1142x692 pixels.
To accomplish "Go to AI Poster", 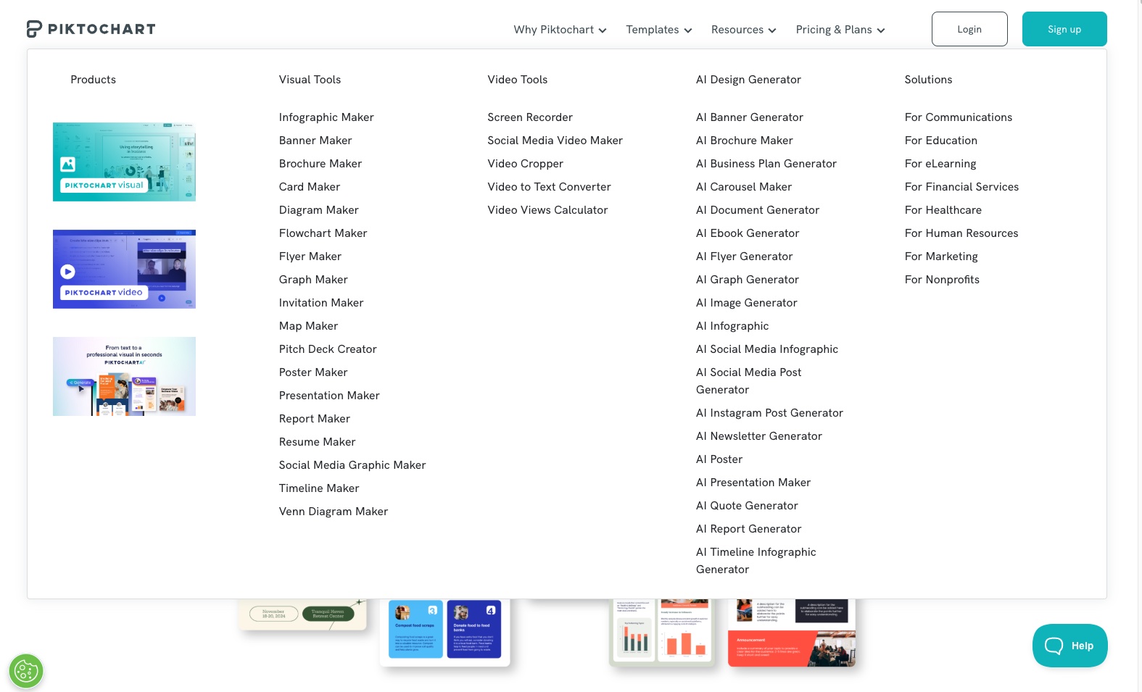I will point(719,459).
